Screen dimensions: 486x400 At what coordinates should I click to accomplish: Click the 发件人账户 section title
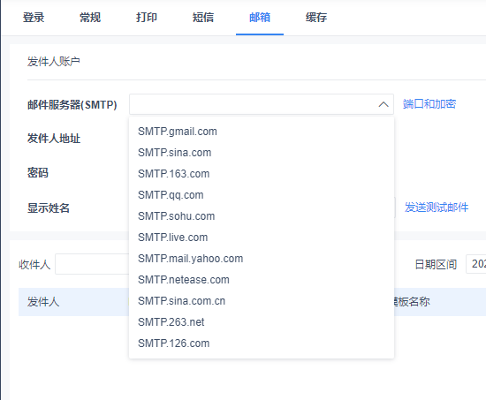click(54, 61)
